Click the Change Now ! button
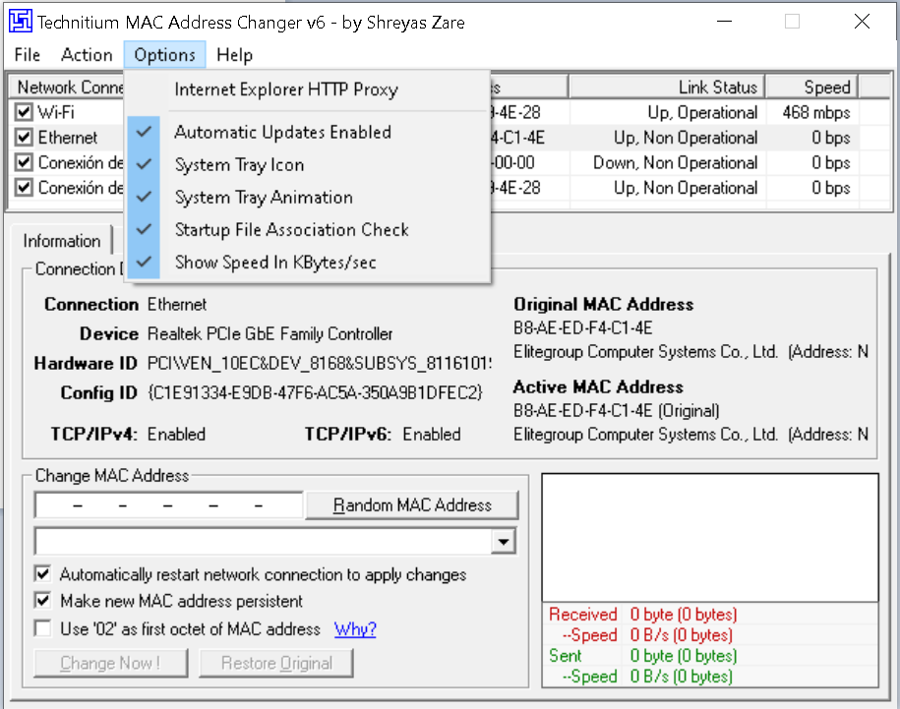Viewport: 900px width, 709px height. tap(111, 663)
